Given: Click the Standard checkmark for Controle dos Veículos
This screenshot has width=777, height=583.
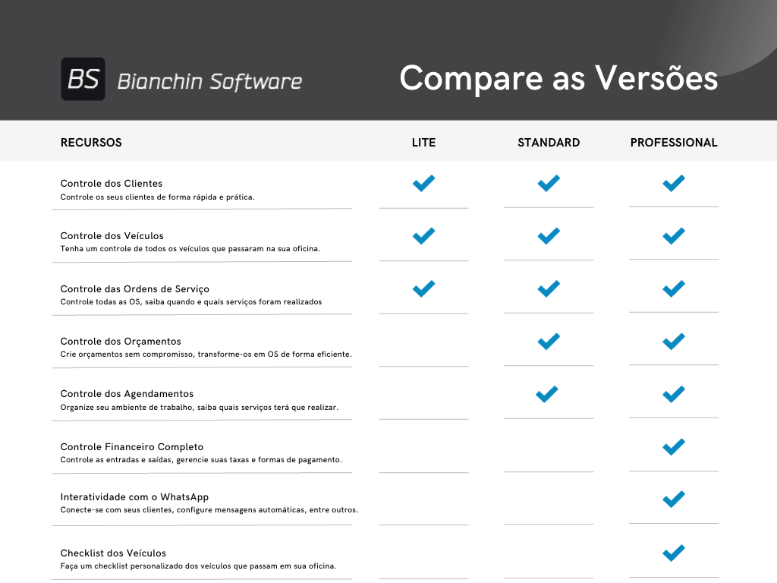Looking at the screenshot, I should click(549, 236).
